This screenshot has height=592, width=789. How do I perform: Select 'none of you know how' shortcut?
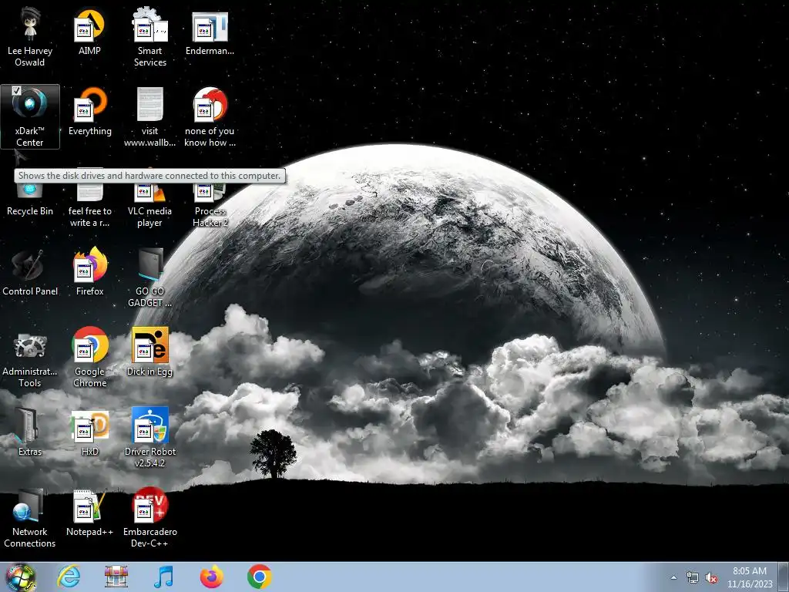tap(210, 117)
